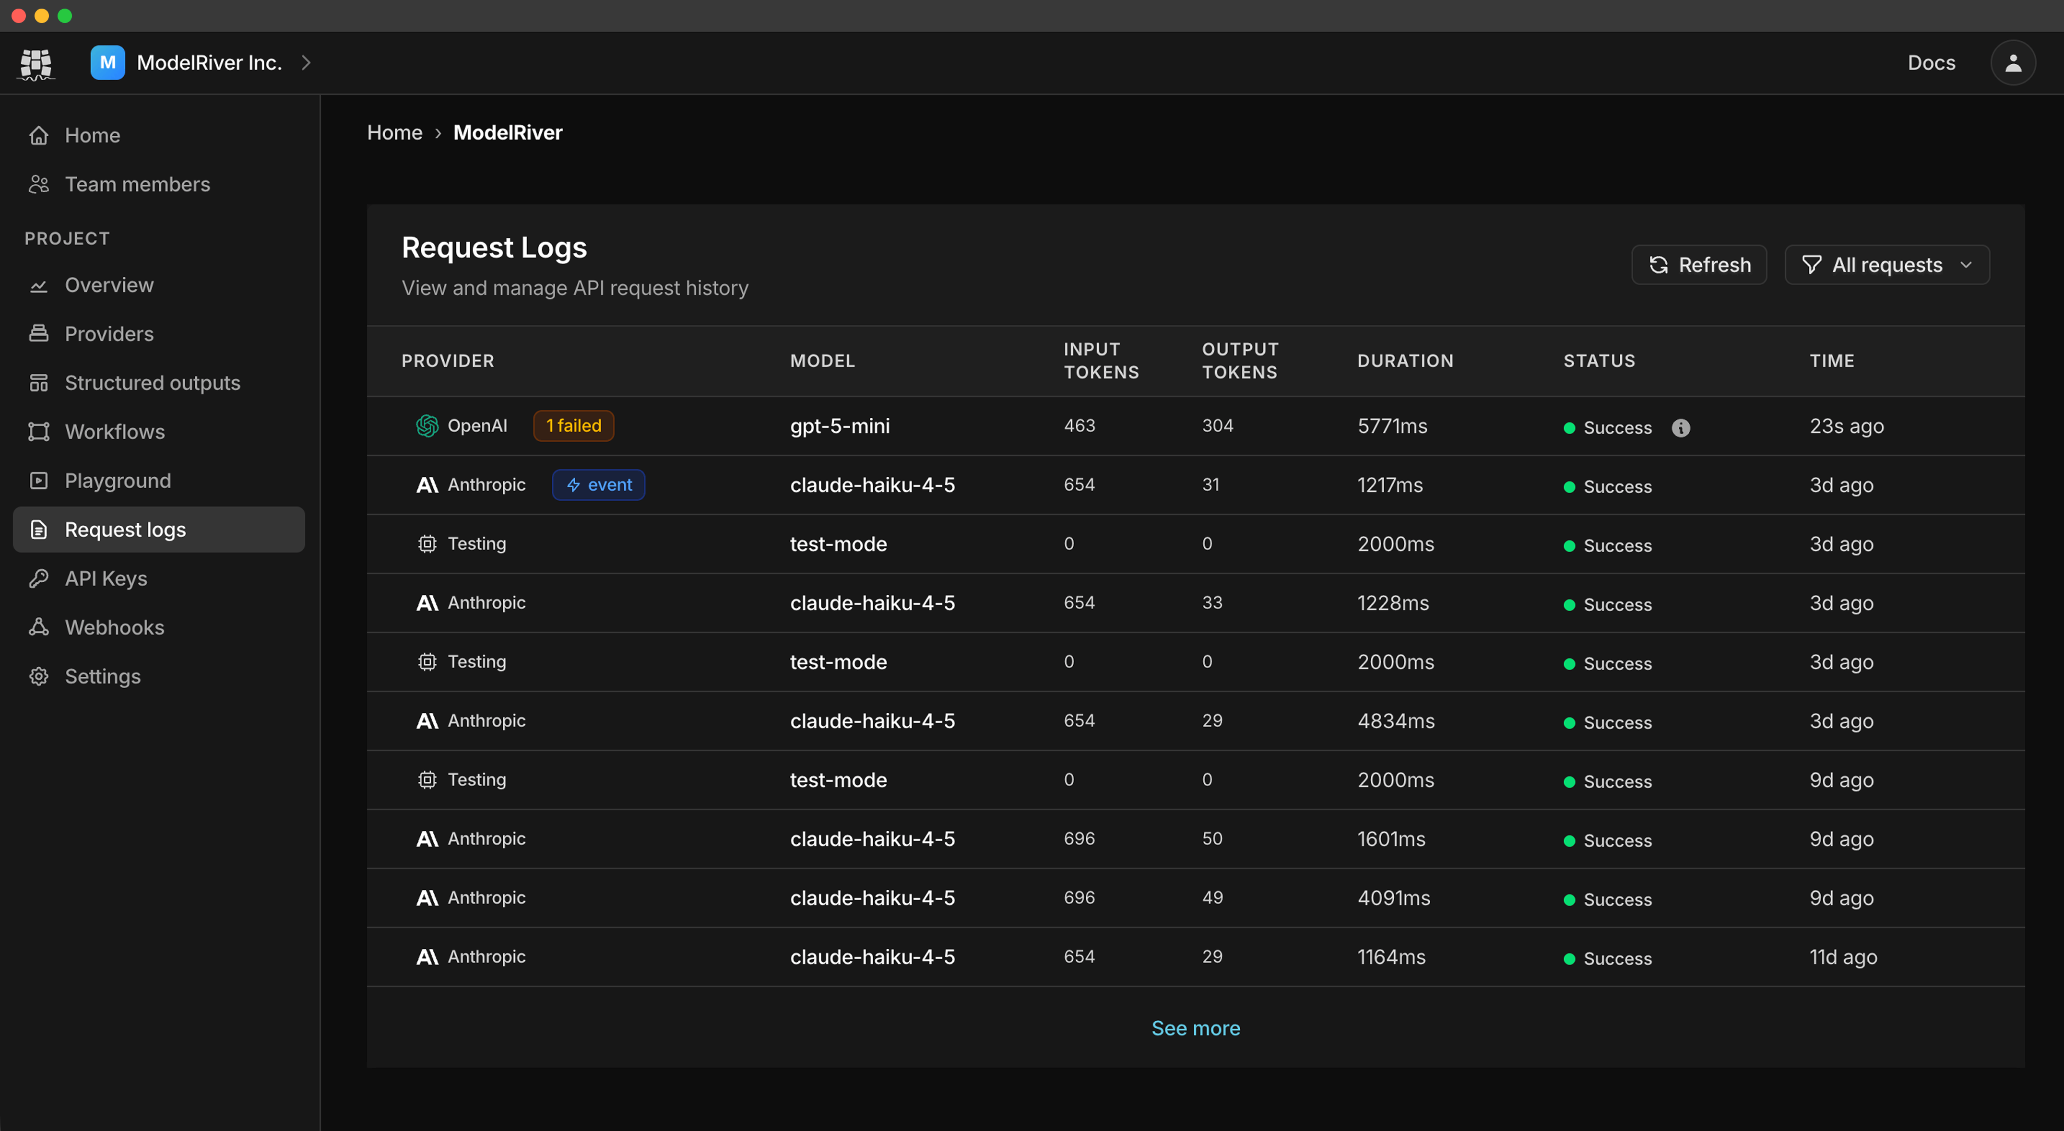The image size is (2064, 1131).
Task: Open the Providers section from the sidebar
Action: coord(109,333)
